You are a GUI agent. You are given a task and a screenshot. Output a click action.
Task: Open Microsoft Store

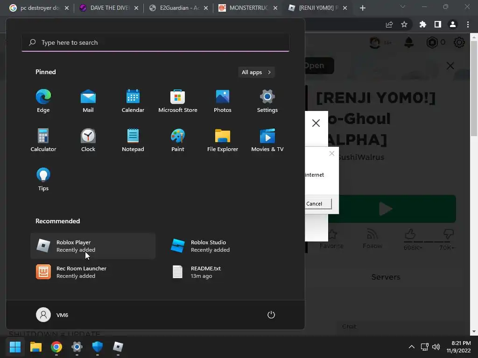[178, 101]
